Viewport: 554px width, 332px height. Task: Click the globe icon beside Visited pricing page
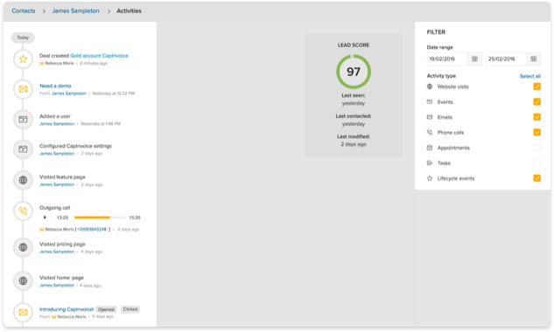23,247
